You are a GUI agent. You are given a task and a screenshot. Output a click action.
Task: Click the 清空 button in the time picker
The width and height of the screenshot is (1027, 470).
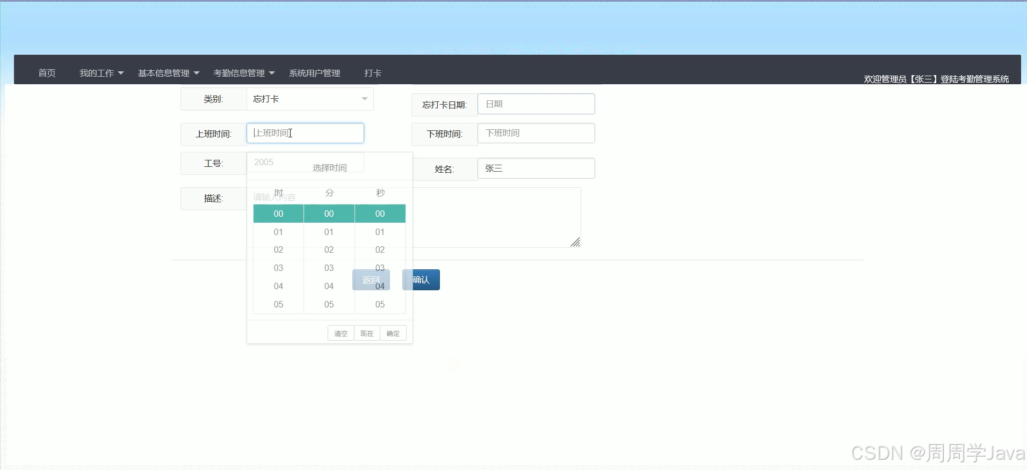click(x=341, y=333)
